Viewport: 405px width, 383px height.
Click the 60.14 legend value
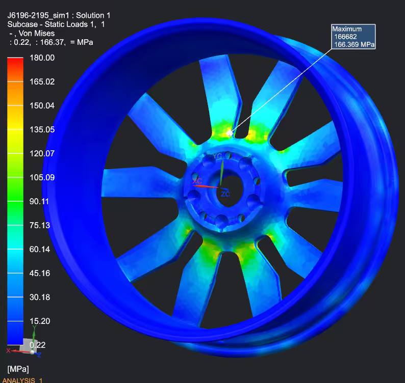click(39, 249)
